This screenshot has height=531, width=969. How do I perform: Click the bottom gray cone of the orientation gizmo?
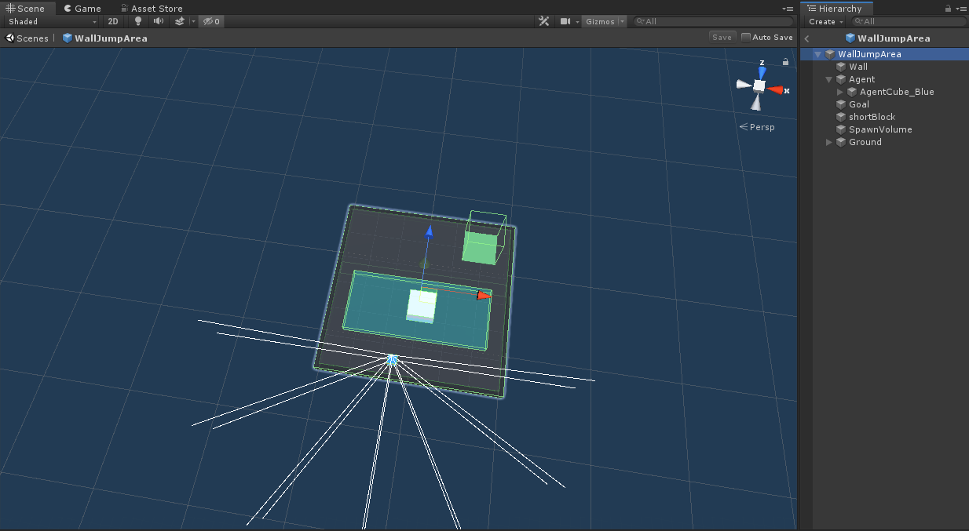755,102
